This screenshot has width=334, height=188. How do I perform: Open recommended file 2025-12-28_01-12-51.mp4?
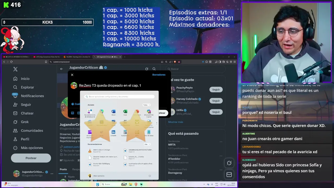(x=99, y=151)
